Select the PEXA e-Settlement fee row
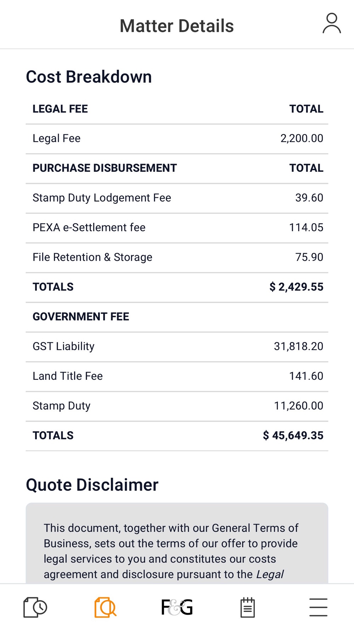This screenshot has height=631, width=354. (x=177, y=227)
